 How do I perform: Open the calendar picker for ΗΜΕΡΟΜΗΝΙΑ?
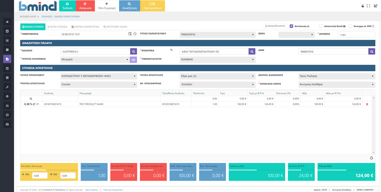130,34
